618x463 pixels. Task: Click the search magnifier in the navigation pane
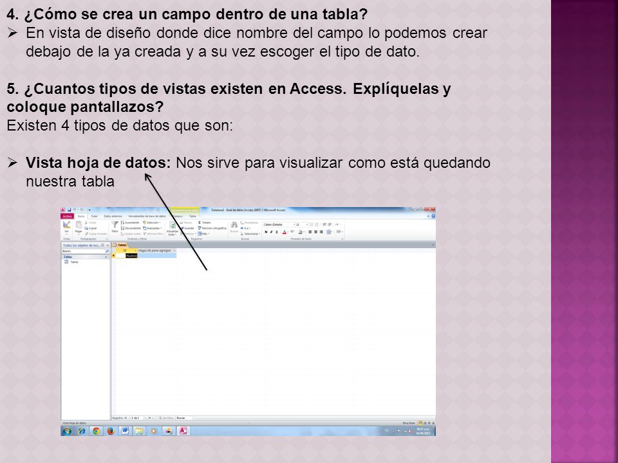107,251
